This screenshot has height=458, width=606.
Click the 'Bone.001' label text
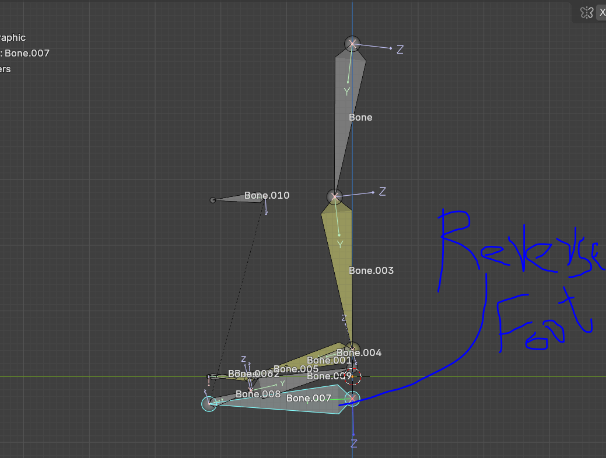[x=330, y=360]
